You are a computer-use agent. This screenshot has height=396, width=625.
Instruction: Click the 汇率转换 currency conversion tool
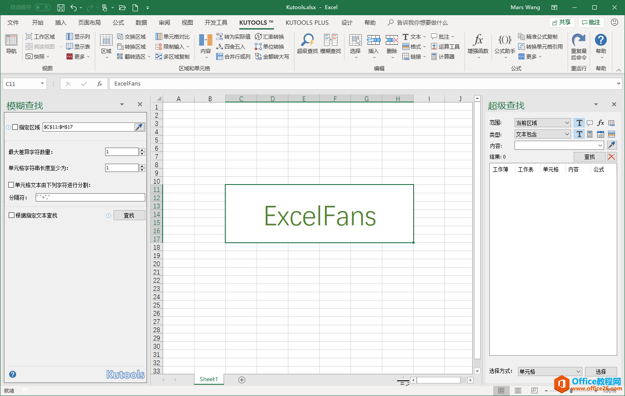(x=270, y=36)
